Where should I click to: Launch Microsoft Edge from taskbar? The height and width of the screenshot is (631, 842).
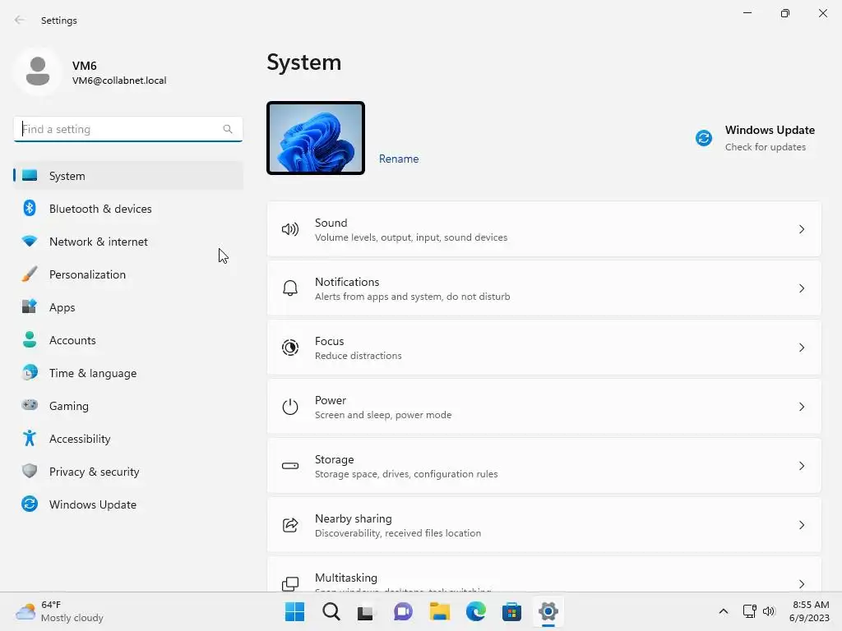point(476,611)
